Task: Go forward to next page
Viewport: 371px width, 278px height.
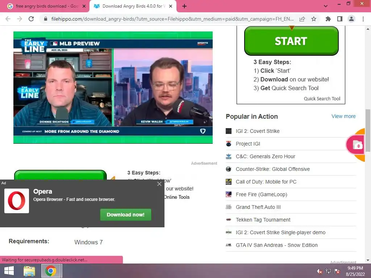Action: click(20, 19)
